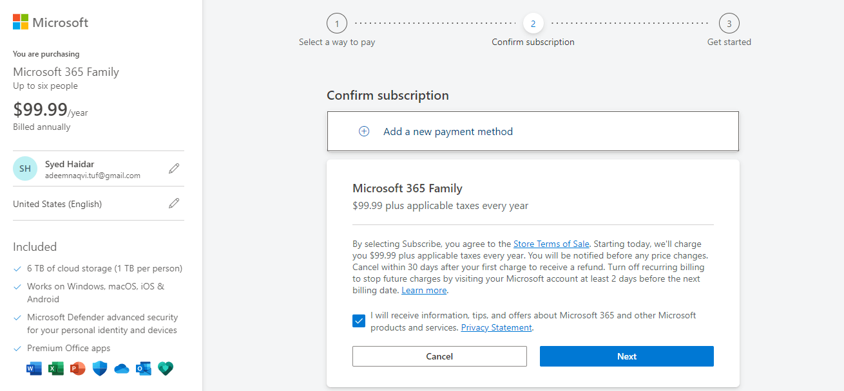The image size is (844, 391).
Task: Edit the Syed Haidar account with pencil icon
Action: point(173,168)
